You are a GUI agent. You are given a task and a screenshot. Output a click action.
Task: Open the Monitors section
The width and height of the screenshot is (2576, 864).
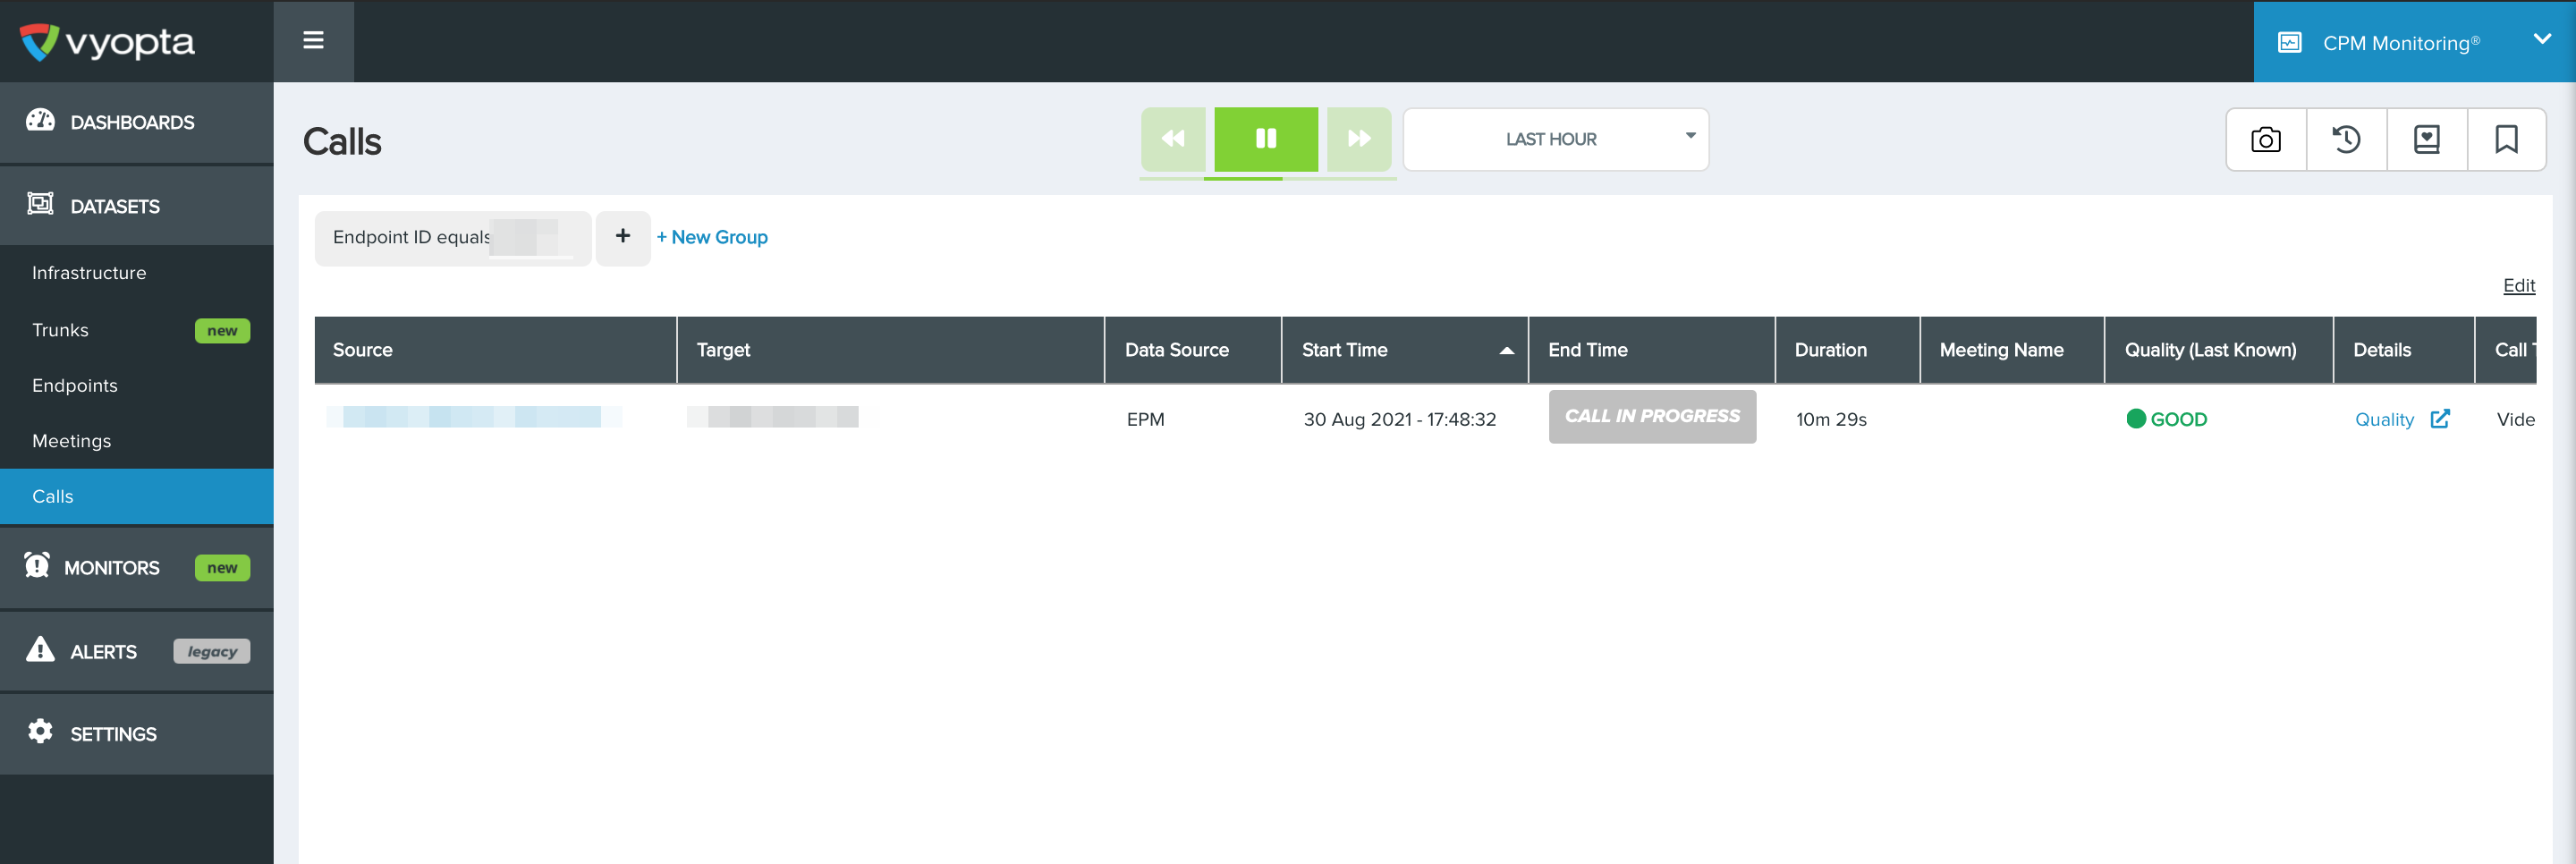pyautogui.click(x=137, y=568)
